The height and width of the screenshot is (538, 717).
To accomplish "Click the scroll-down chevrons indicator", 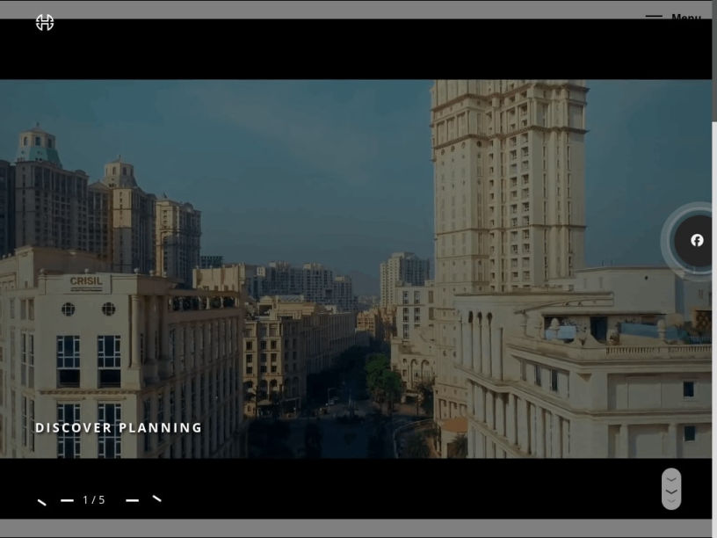I will coord(671,489).
